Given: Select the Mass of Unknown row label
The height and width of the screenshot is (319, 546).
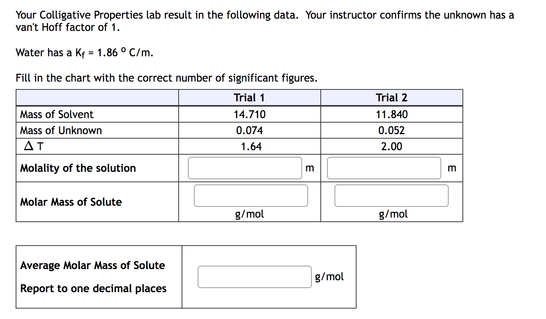Looking at the screenshot, I should point(60,130).
